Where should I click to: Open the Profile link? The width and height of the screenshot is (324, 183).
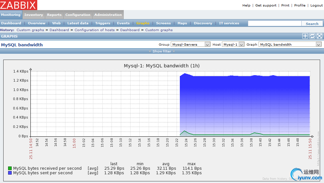pyautogui.click(x=300, y=6)
